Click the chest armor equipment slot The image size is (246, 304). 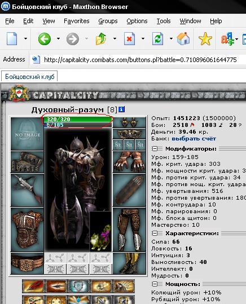(27, 230)
